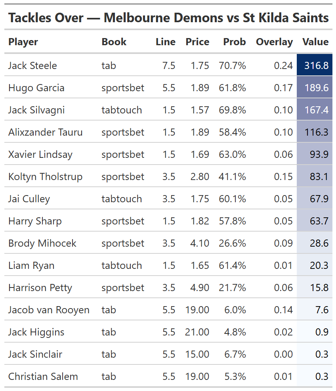336x391 pixels.
Task: Select the Line column header
Action: [165, 42]
